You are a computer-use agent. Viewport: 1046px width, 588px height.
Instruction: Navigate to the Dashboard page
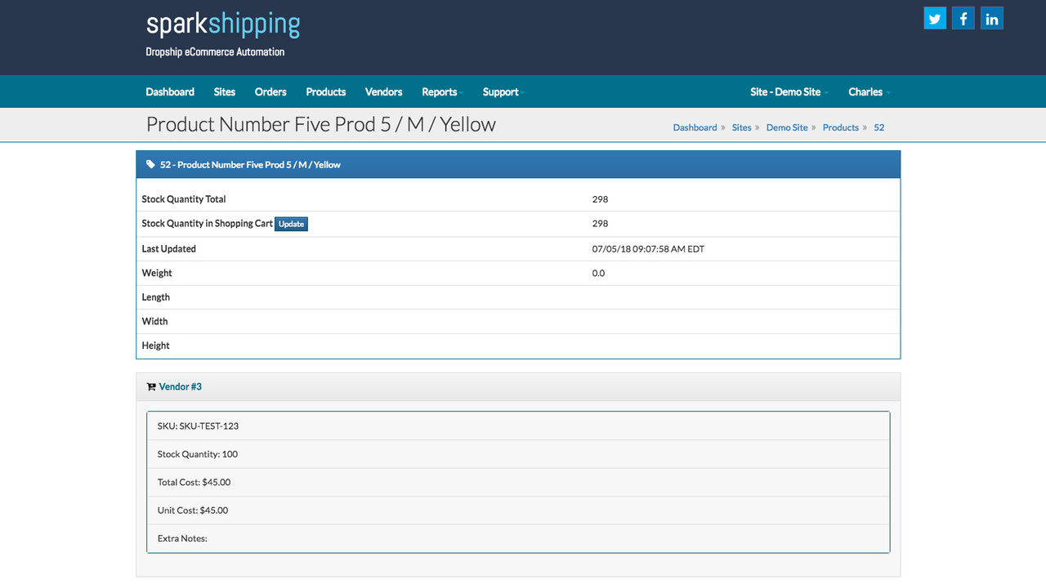click(x=169, y=91)
